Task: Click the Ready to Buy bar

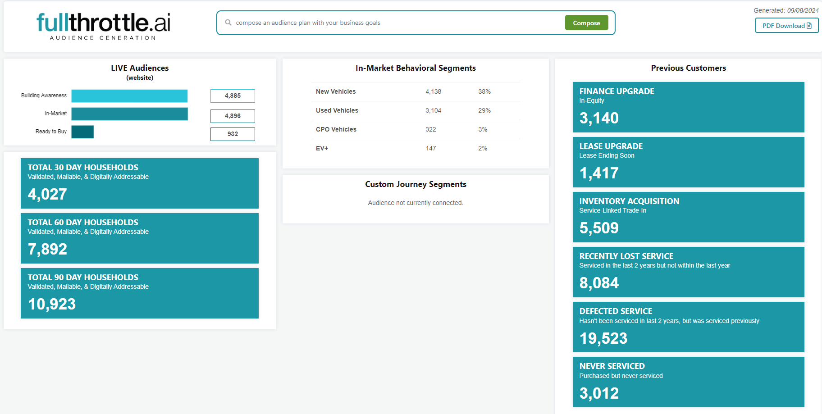Action: 82,132
